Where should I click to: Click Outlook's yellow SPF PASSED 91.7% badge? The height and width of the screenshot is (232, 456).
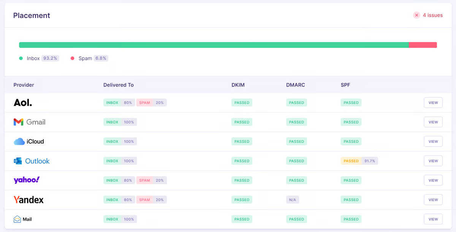coord(359,161)
